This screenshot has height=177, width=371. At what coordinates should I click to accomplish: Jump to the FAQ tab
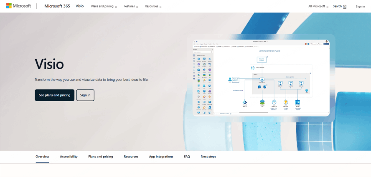[187, 157]
